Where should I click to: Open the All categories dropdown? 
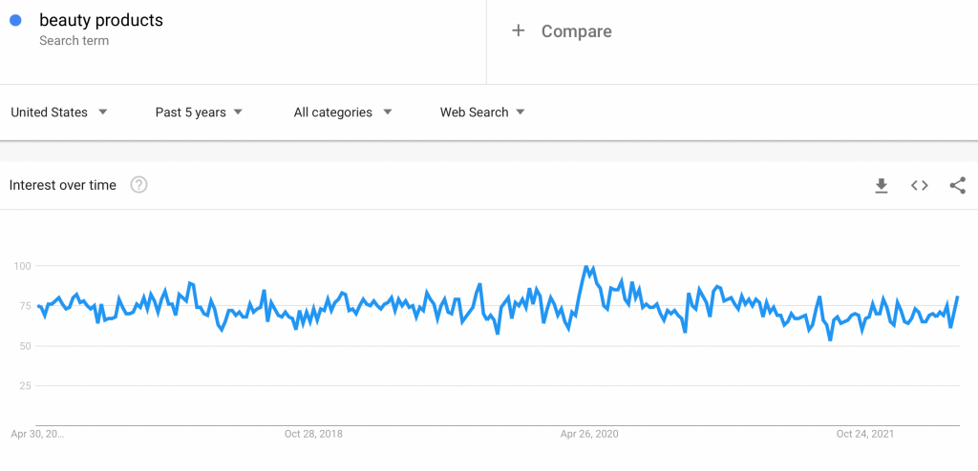pyautogui.click(x=343, y=113)
